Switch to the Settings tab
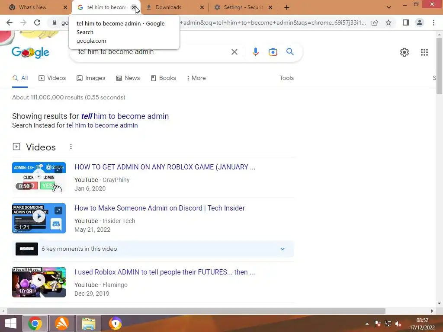443x332 pixels. (243, 7)
